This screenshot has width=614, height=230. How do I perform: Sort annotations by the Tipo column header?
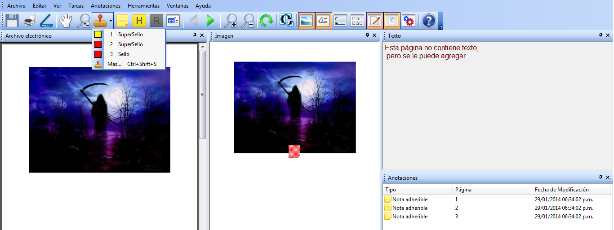tap(417, 190)
